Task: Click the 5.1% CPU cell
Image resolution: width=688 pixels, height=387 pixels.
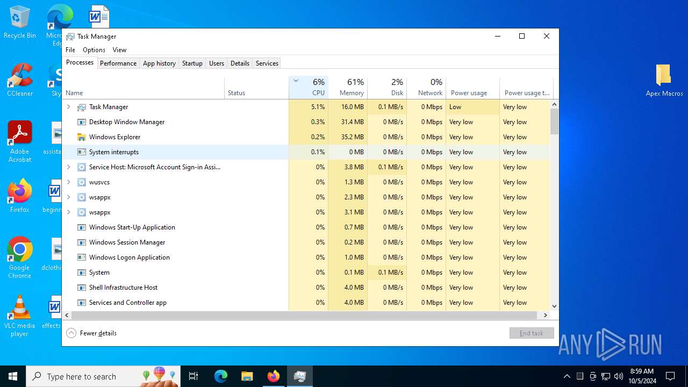Action: 309,107
